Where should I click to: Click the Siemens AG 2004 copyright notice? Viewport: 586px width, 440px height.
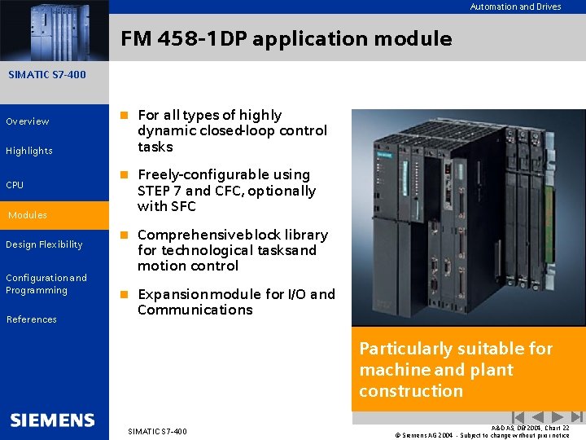pos(482,435)
